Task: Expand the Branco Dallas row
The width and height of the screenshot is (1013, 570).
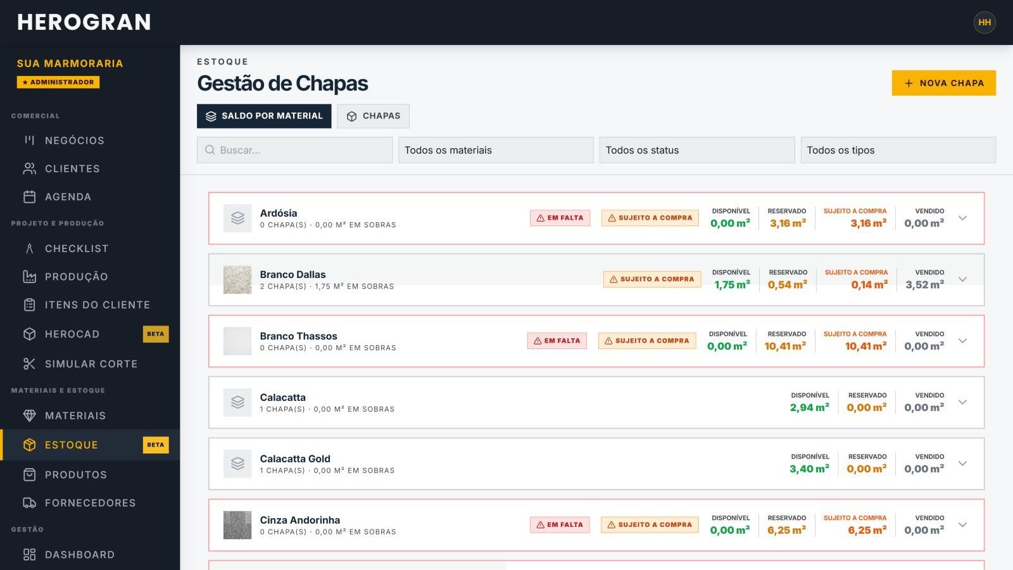Action: tap(962, 279)
